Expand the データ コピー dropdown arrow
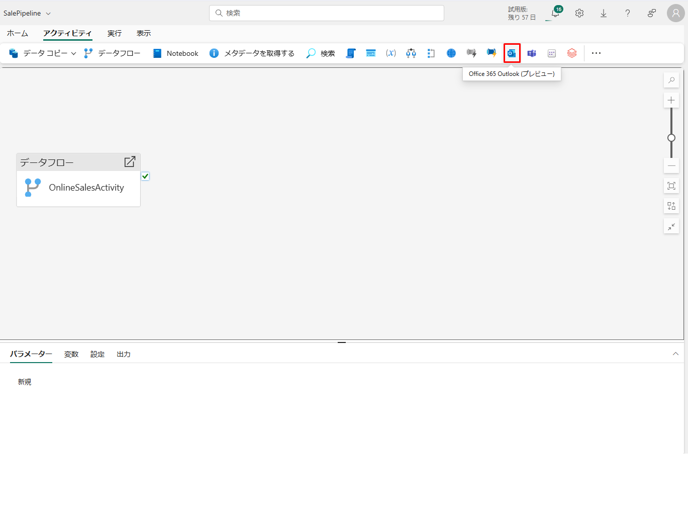688x519 pixels. coord(73,53)
